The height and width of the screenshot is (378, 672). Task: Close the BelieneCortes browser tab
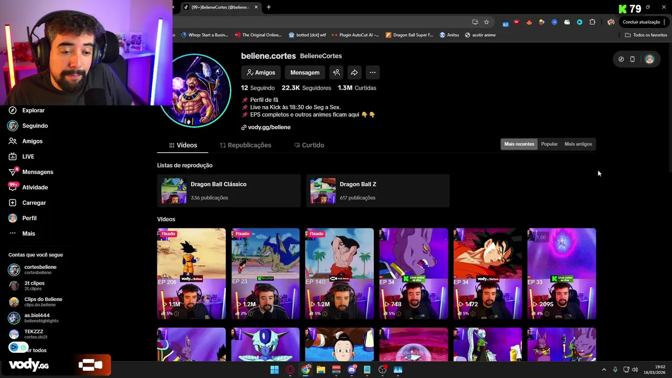tap(256, 7)
